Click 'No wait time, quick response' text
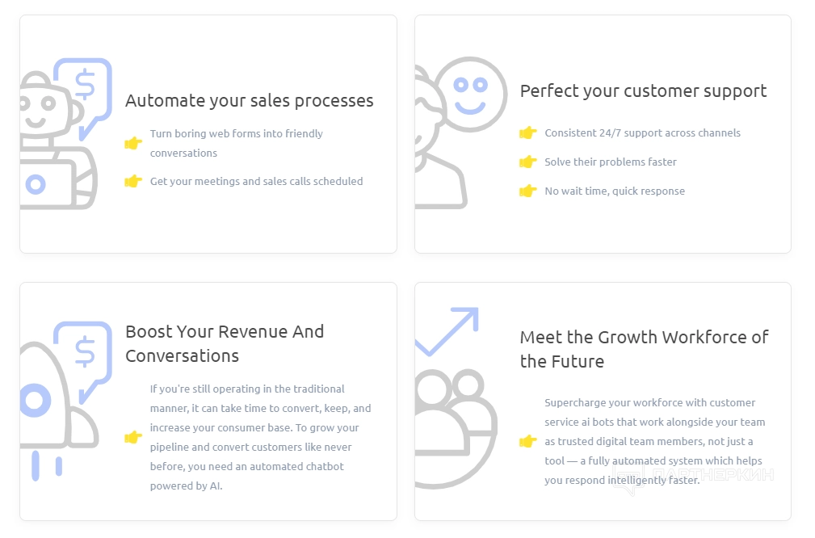 [614, 191]
